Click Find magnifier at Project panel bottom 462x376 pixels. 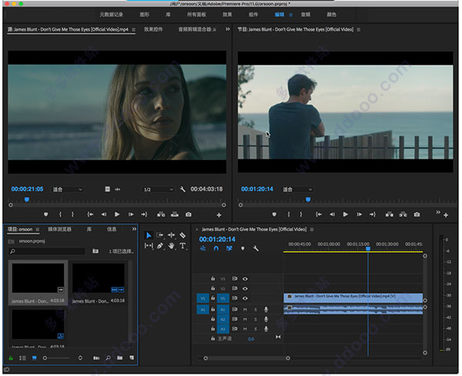[108, 358]
